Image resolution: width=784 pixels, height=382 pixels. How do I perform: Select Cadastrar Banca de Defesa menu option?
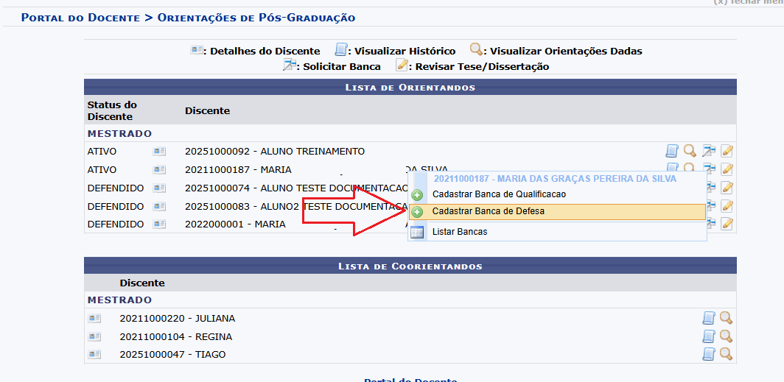(488, 211)
